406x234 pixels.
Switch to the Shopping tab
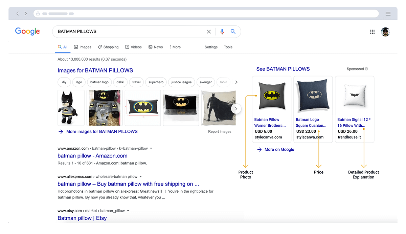(x=108, y=47)
